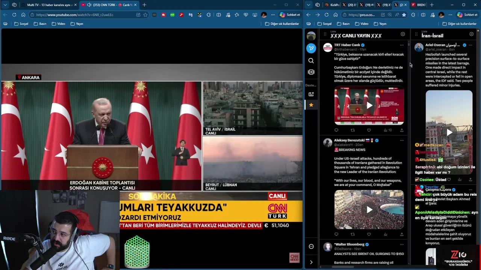
Task: Open workspaces icon in left browser
Action: [14, 5]
